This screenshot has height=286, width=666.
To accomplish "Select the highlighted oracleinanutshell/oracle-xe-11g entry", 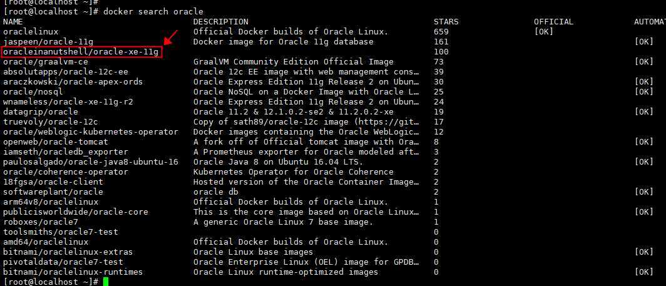I will [x=81, y=52].
